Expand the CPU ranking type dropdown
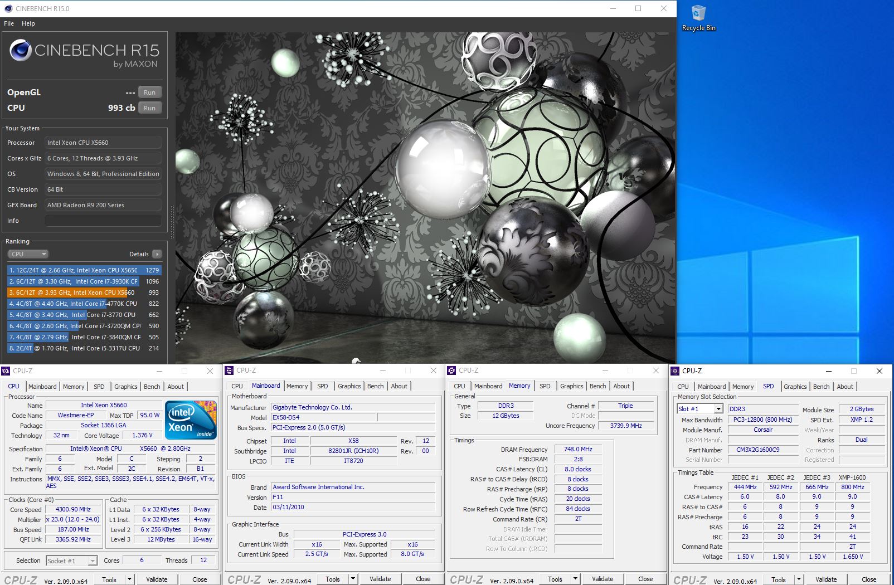The image size is (894, 585). [x=28, y=254]
